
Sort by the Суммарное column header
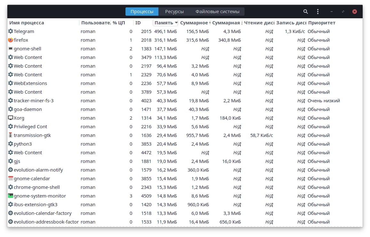(x=195, y=23)
